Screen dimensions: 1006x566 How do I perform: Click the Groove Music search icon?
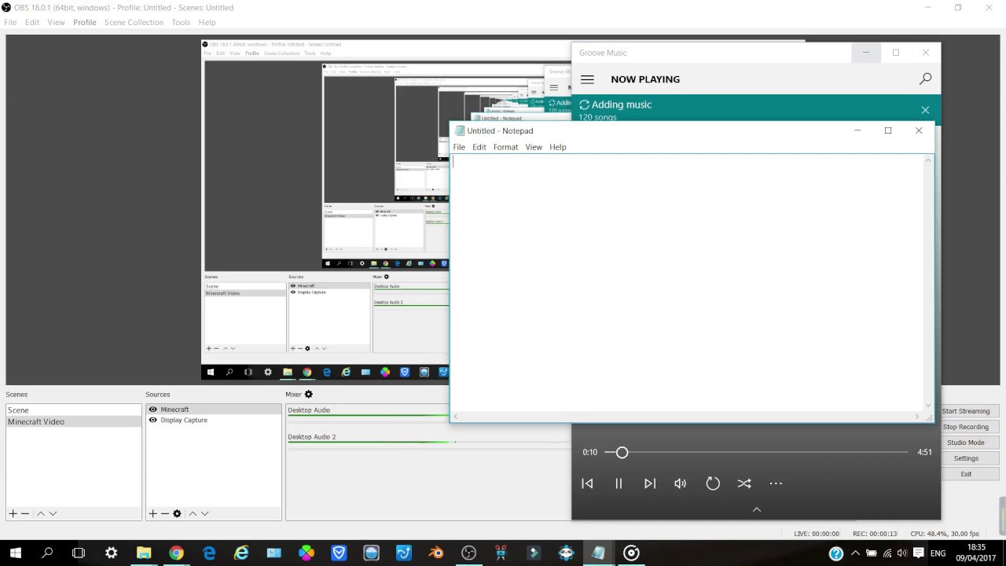[925, 79]
